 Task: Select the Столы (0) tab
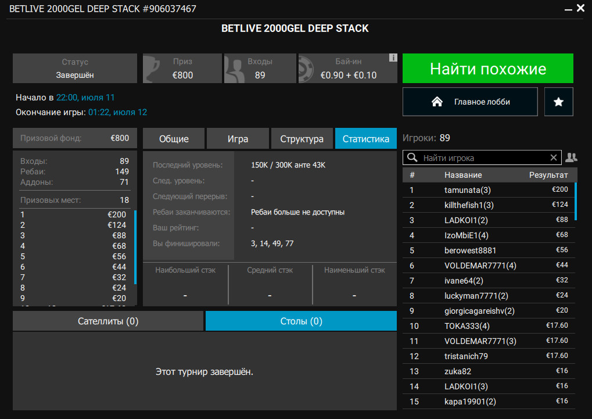click(301, 321)
